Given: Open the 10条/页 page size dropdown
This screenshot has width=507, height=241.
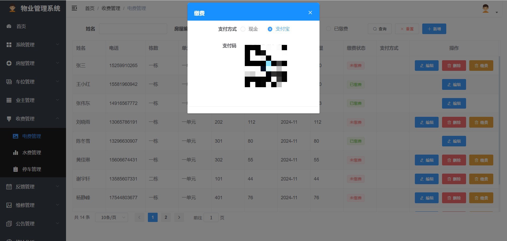Looking at the screenshot, I should click(111, 217).
